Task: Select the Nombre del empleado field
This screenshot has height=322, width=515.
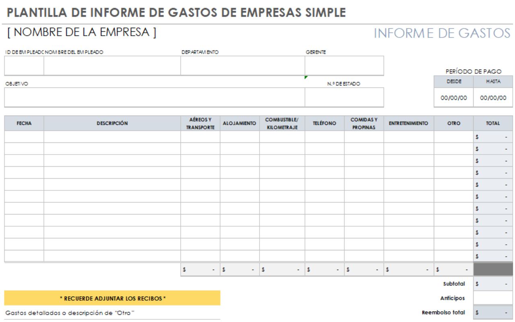Action: (112, 66)
